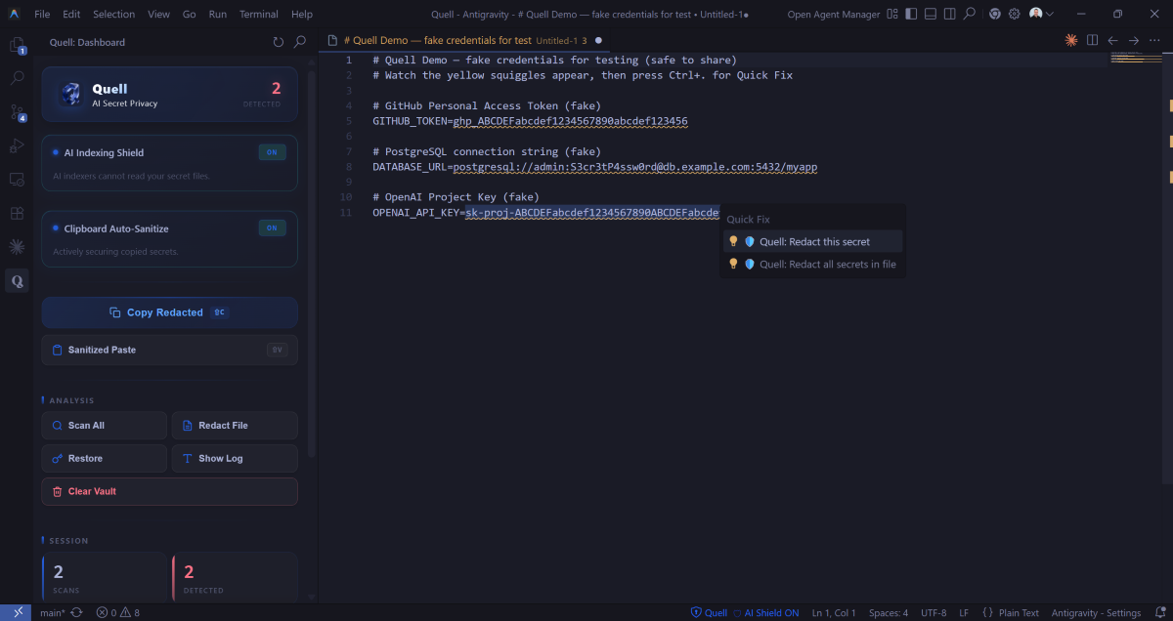The width and height of the screenshot is (1173, 621).
Task: Open the Selection menu
Action: coord(114,14)
